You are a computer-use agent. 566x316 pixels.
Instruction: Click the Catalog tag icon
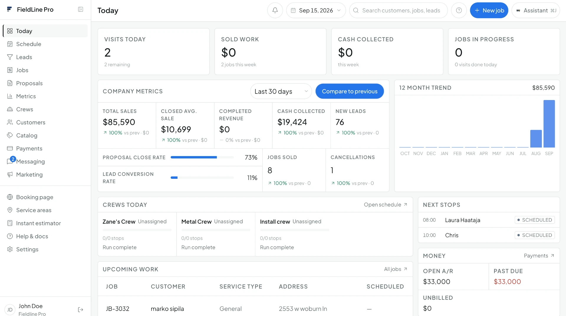10,135
